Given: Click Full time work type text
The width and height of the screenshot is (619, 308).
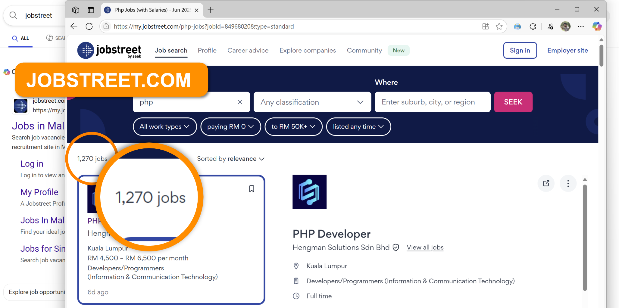Looking at the screenshot, I should tap(319, 296).
